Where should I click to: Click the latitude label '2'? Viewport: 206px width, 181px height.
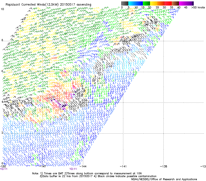click(x=2, y=133)
